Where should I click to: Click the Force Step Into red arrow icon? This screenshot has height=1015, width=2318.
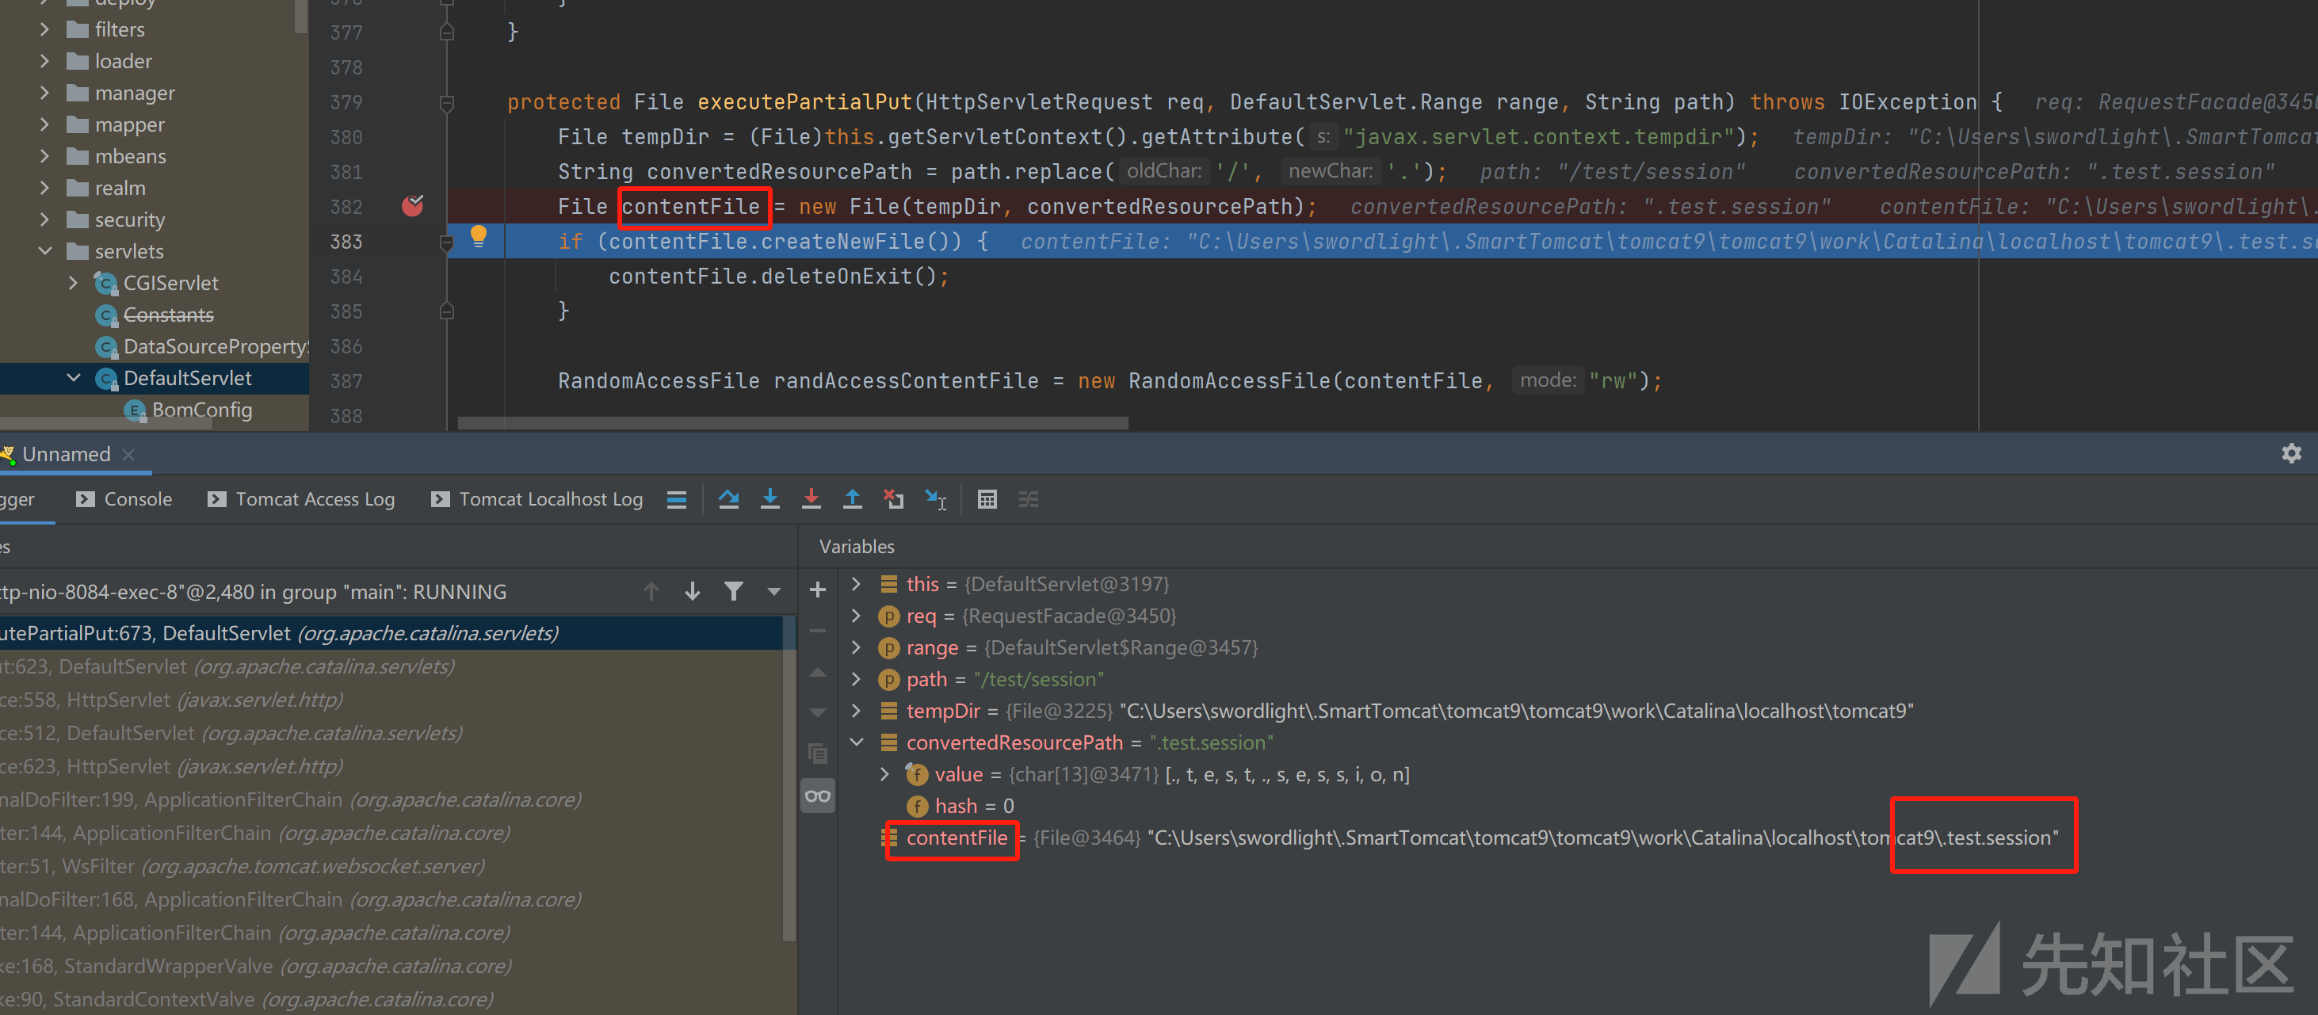(811, 499)
